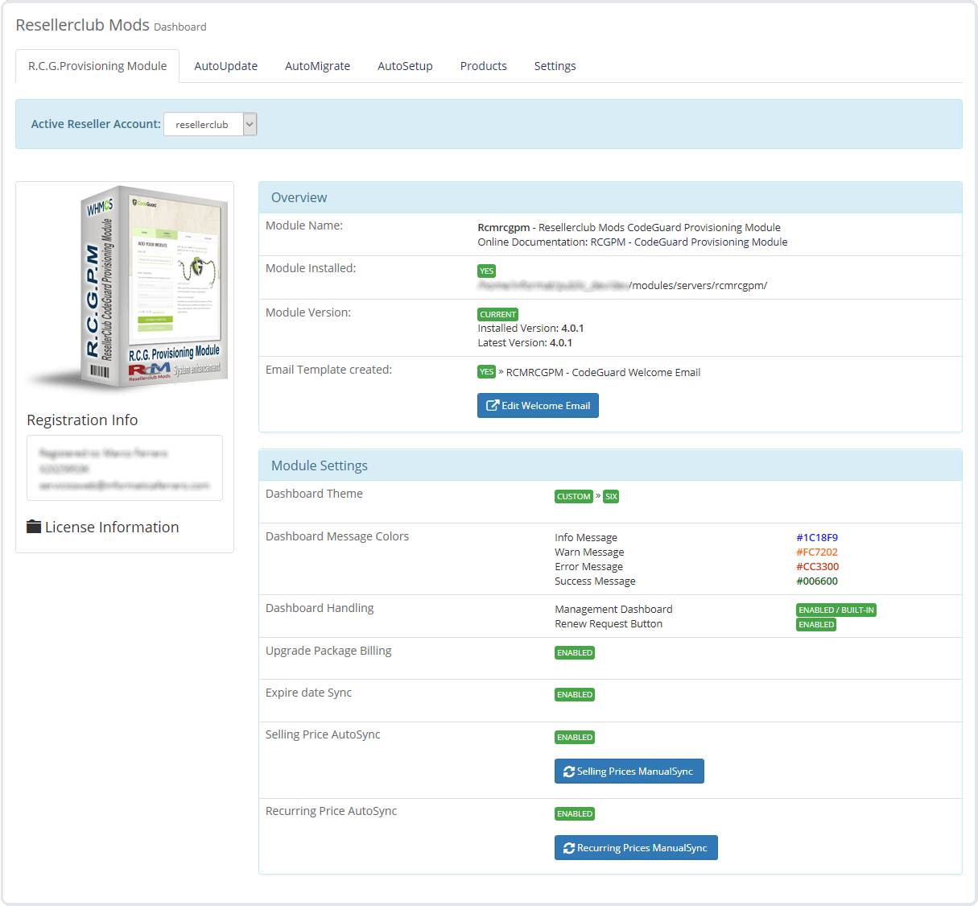Click the Registration Info heading

[82, 420]
